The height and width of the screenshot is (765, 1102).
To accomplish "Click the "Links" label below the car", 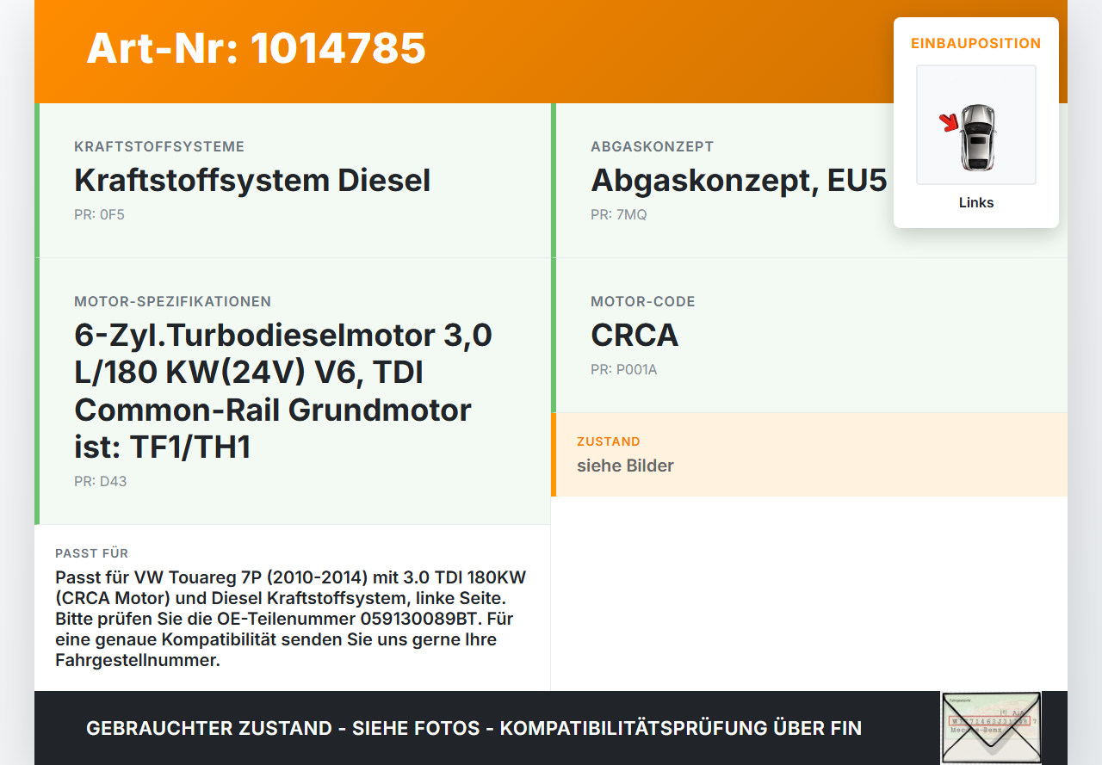I will tap(975, 202).
